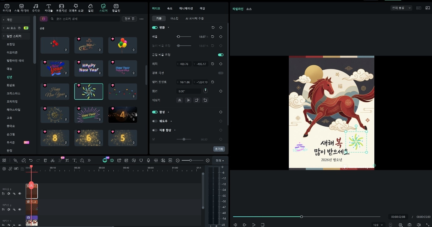Click the delete trash icon in timeline toolbar
This screenshot has height=227, width=432.
pyautogui.click(x=45, y=160)
